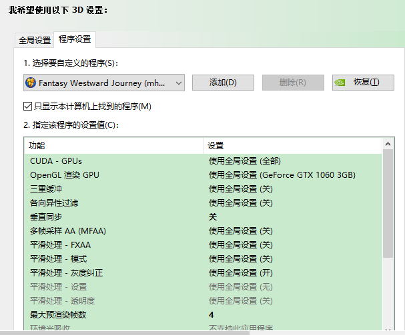Click the Fantasy Westward Journey game icon
This screenshot has width=405, height=335.
pyautogui.click(x=31, y=83)
